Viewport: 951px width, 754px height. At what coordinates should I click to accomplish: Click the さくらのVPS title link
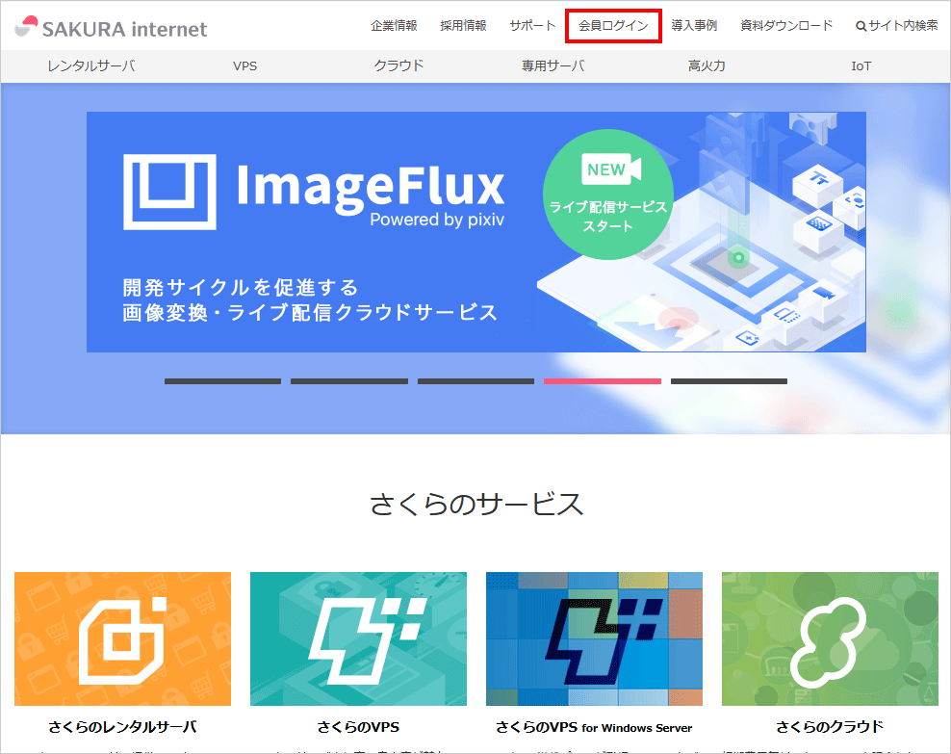click(358, 727)
